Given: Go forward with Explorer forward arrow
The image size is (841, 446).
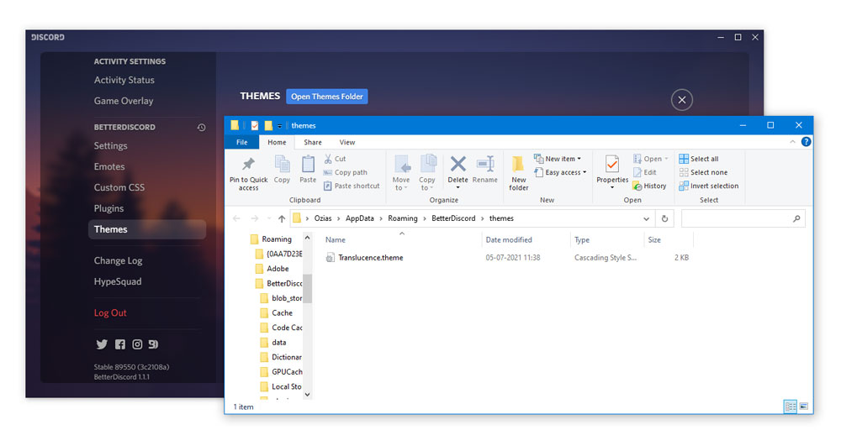Looking at the screenshot, I should 255,218.
